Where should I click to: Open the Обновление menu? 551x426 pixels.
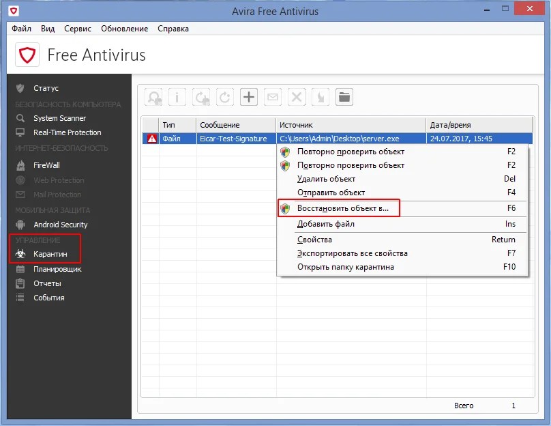tap(124, 29)
